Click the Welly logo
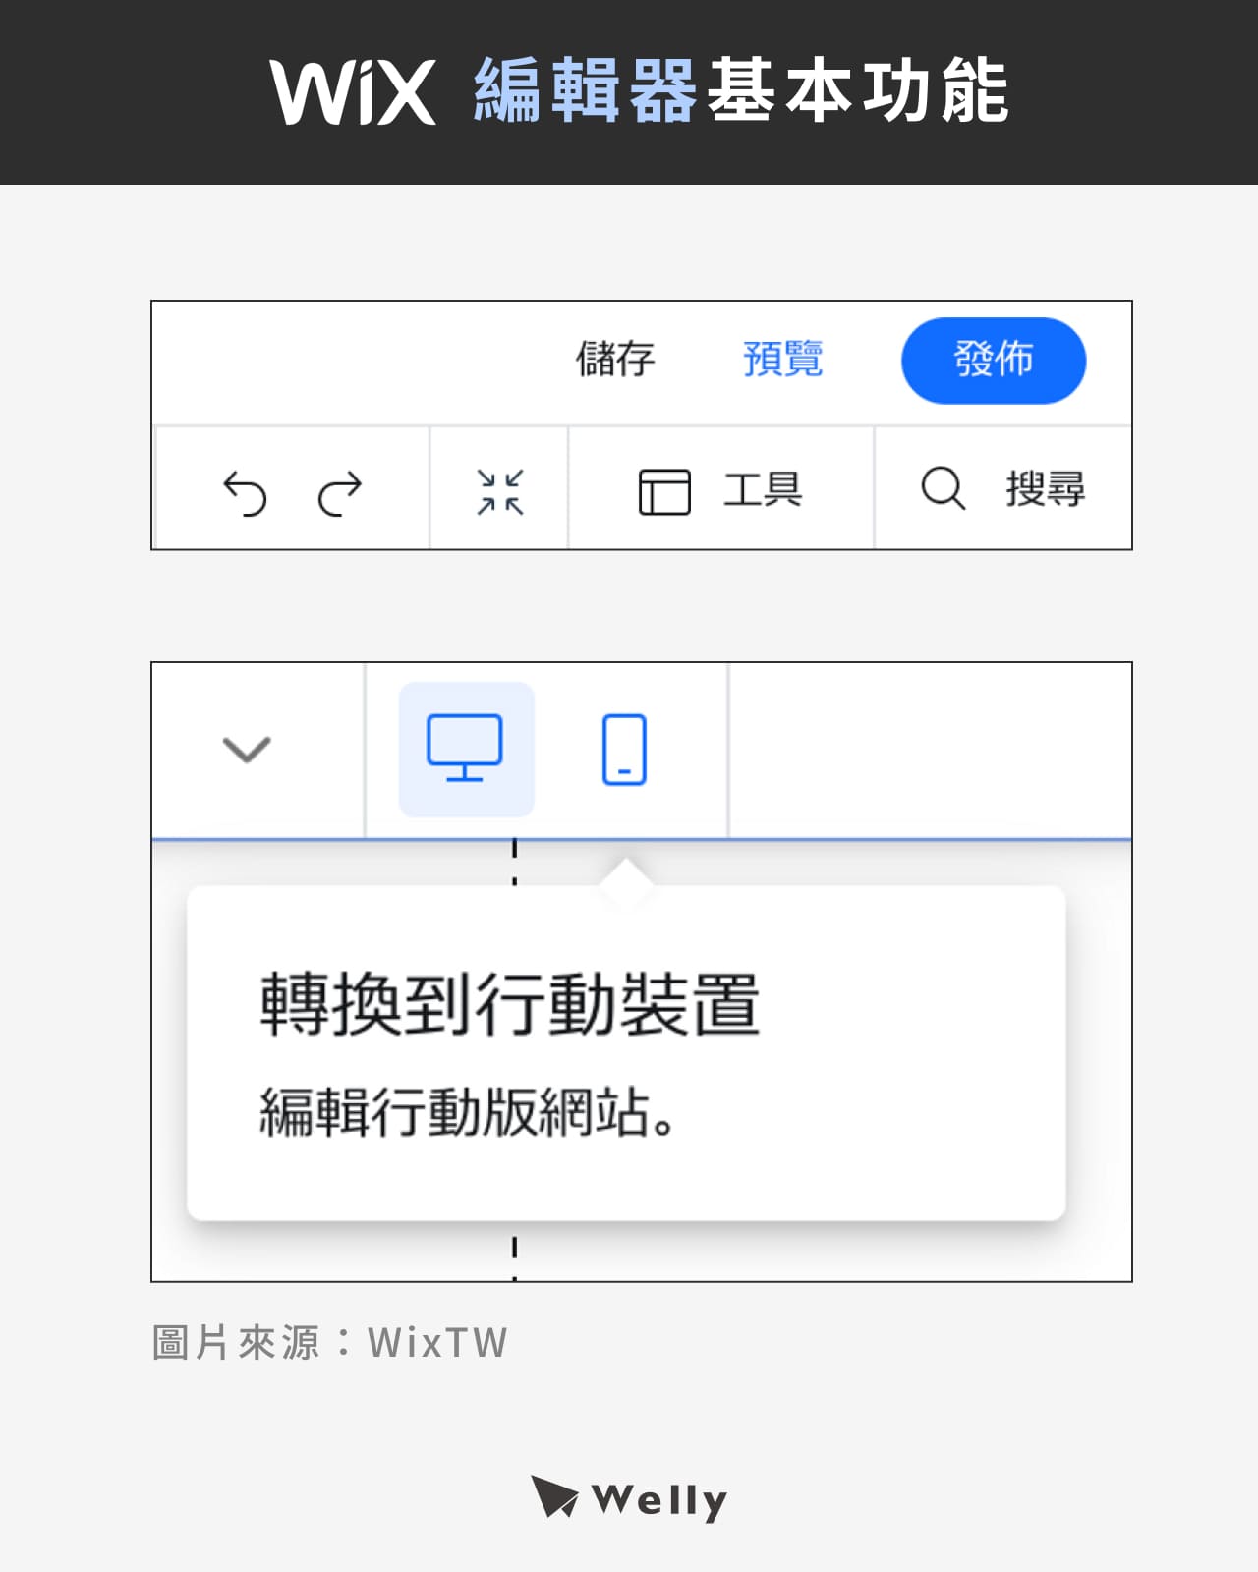Screen dimensions: 1258x1572 629,1498
